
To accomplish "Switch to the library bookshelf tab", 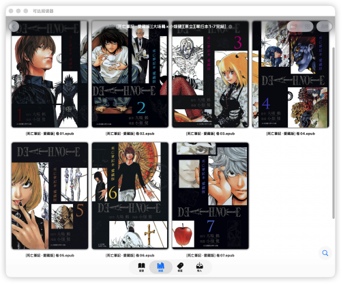I will pyautogui.click(x=160, y=267).
